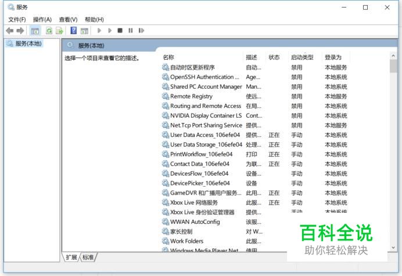Stop service with the square toolbar button
This screenshot has height=276, width=402.
120,30
